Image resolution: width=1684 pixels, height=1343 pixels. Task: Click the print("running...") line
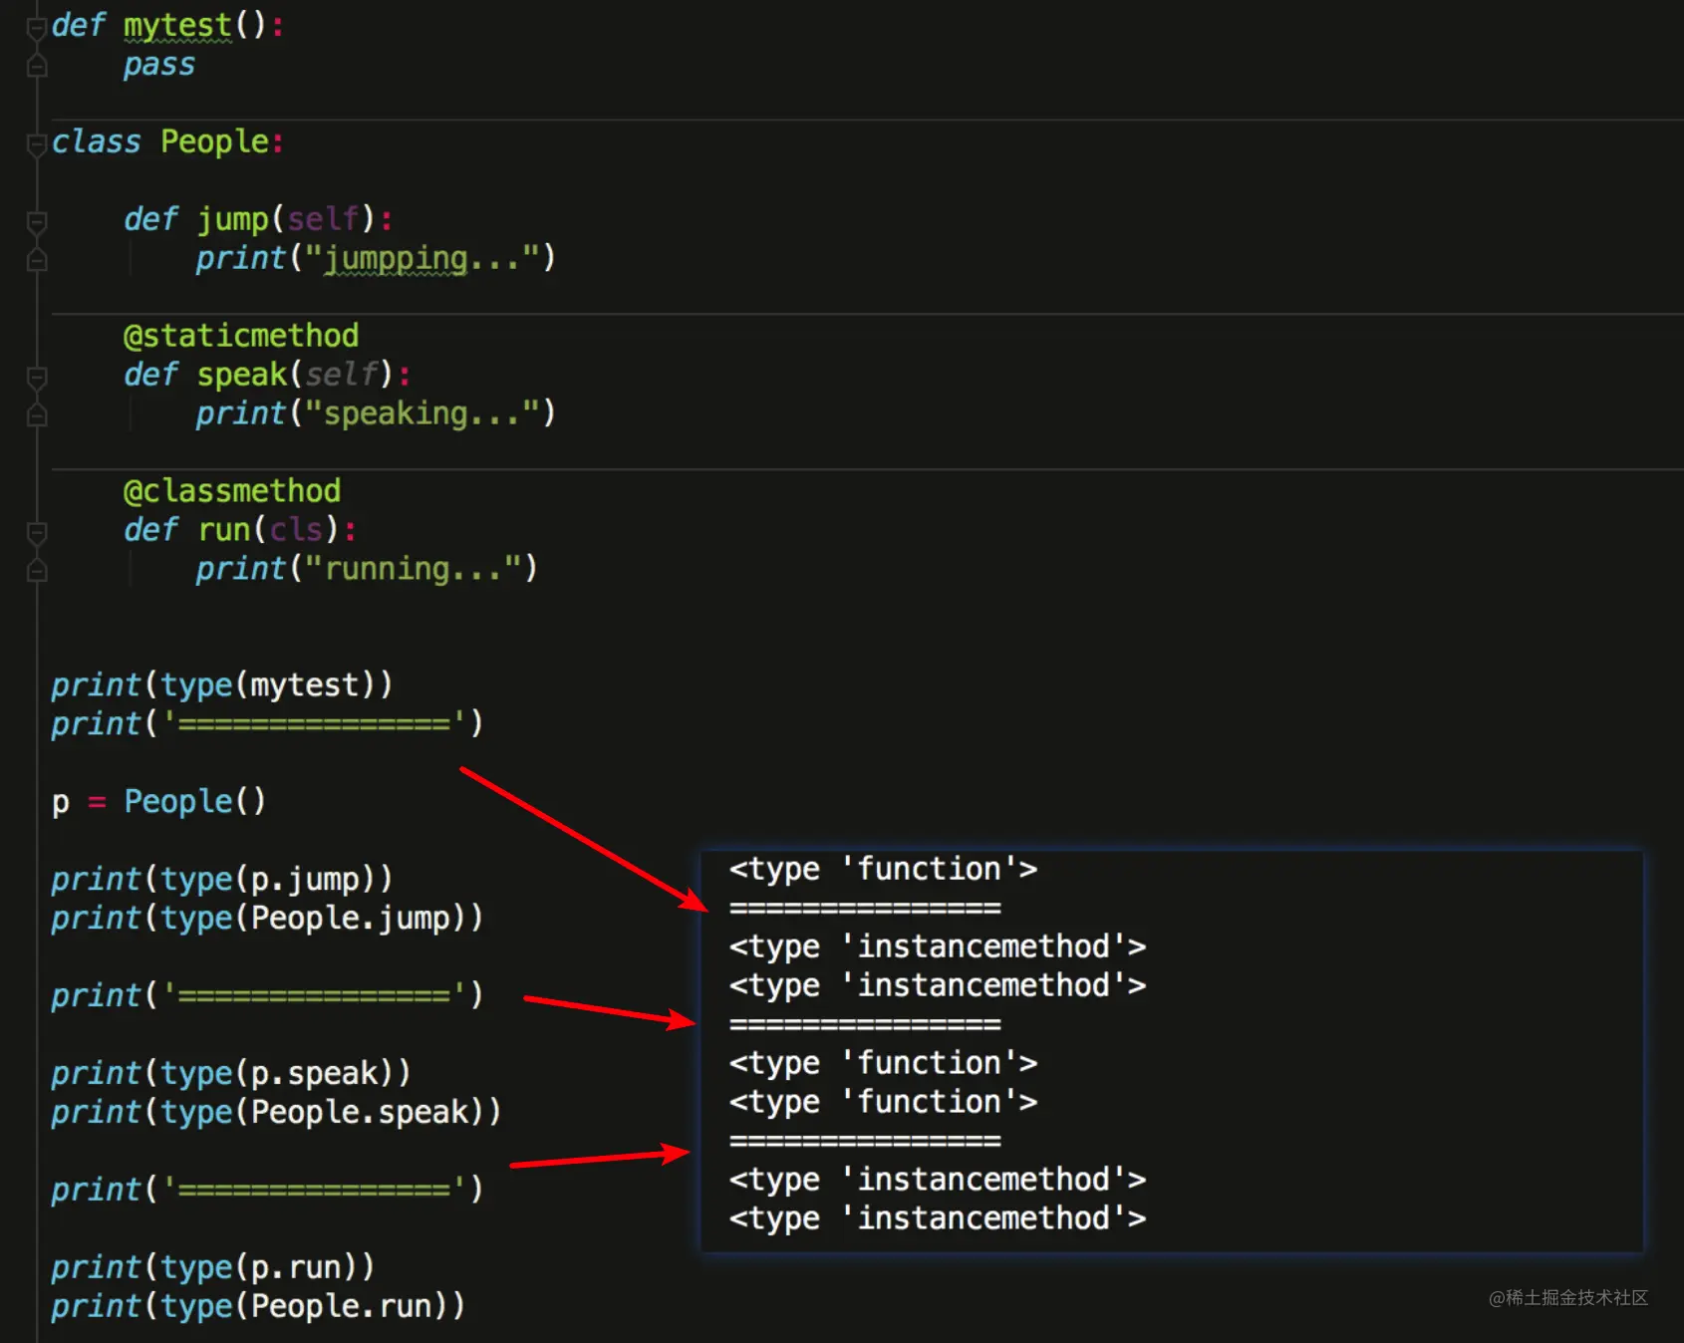pos(366,569)
